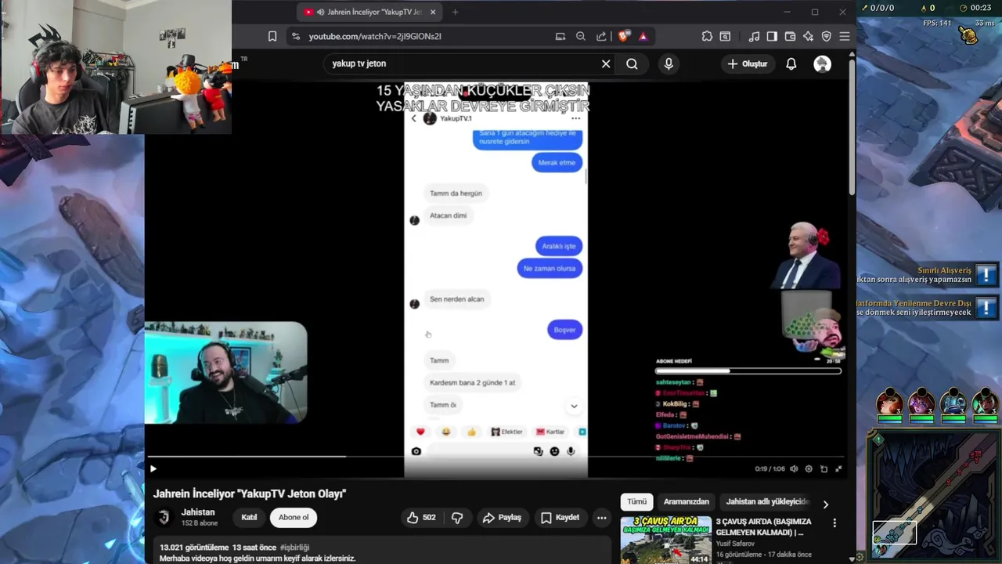1002x564 pixels.
Task: Click the youtube.com address bar URL
Action: tap(375, 36)
